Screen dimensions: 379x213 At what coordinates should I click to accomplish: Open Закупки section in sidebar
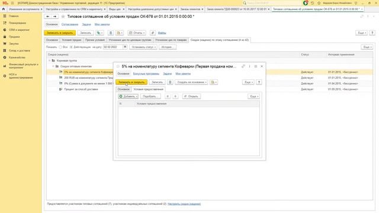pos(14,44)
